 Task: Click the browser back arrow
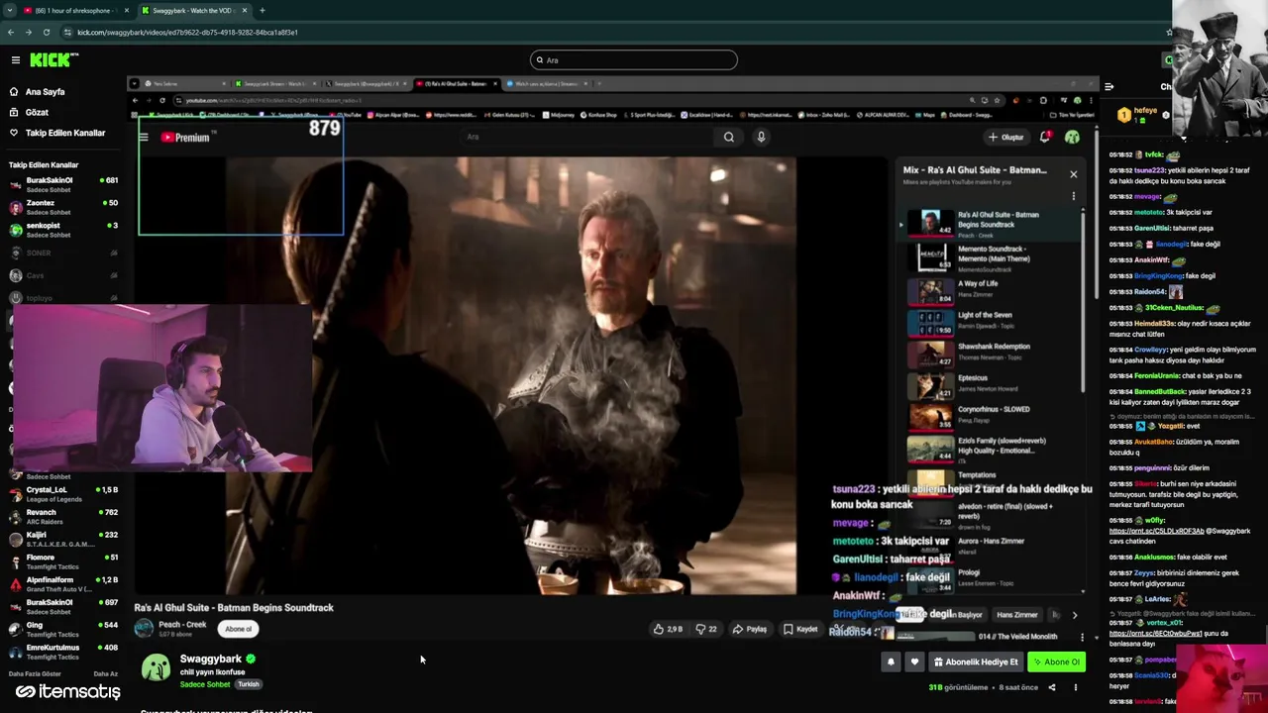[x=10, y=32]
